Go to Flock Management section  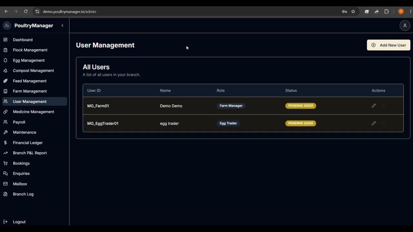click(x=35, y=50)
